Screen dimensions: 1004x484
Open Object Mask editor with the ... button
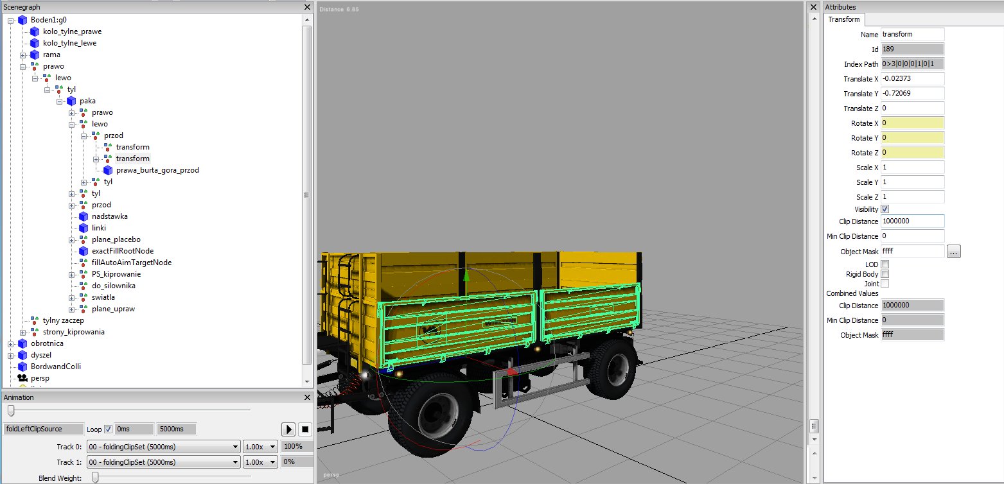click(x=954, y=252)
